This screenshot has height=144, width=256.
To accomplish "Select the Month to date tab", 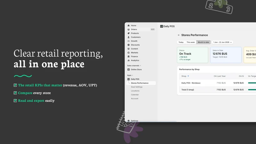I will [204, 42].
